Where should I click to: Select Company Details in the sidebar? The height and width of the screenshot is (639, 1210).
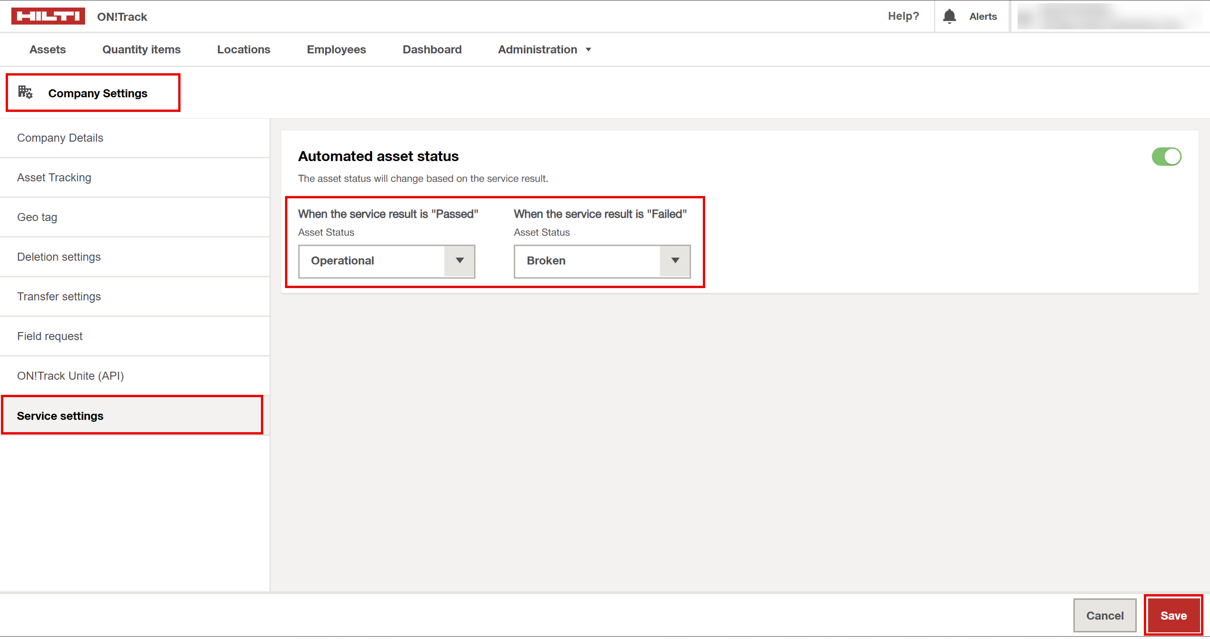click(60, 138)
